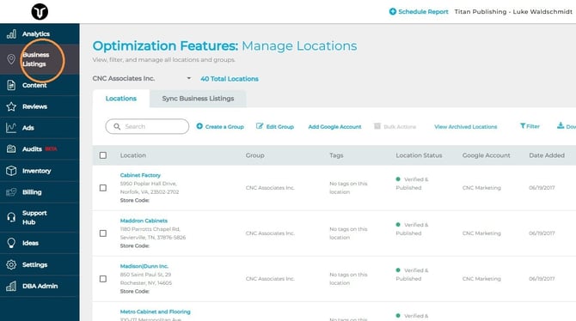Click the Billing money icon
The height and width of the screenshot is (321, 576).
pos(11,192)
